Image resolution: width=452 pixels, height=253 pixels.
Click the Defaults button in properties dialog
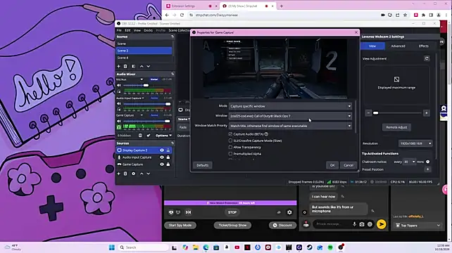pos(202,165)
